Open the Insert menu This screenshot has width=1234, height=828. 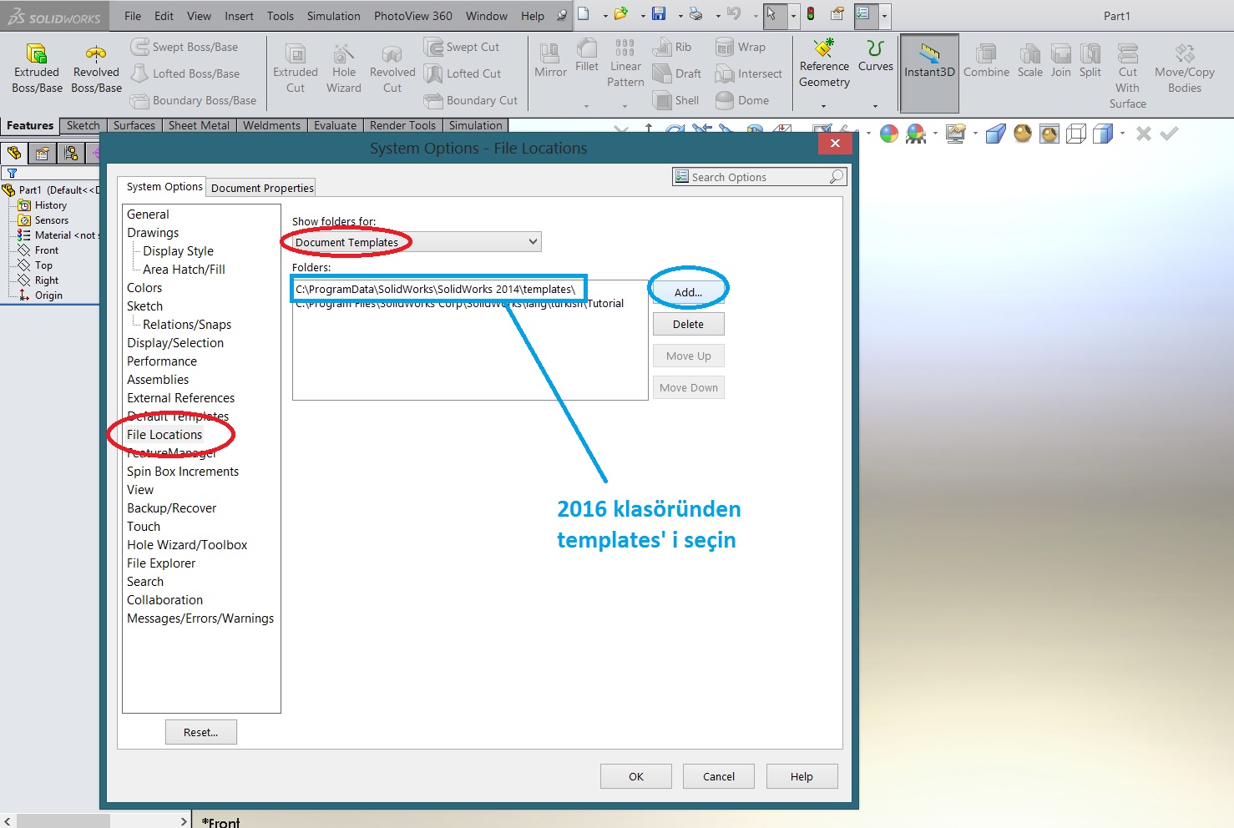(239, 16)
